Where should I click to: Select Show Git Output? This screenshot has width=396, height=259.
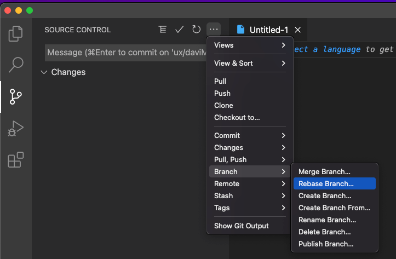pyautogui.click(x=242, y=226)
